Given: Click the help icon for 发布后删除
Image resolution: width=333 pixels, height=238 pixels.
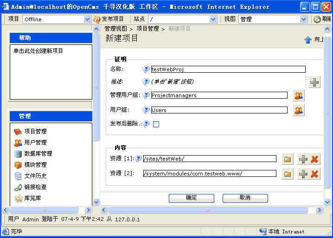Looking at the screenshot, I should click(x=146, y=124).
